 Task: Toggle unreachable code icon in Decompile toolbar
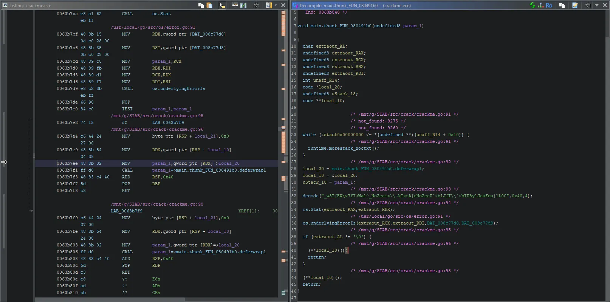(540, 5)
